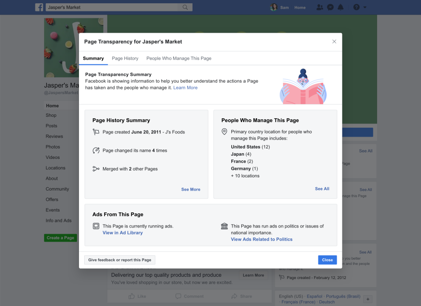
Task: Click the help question mark icon
Action: click(x=357, y=7)
